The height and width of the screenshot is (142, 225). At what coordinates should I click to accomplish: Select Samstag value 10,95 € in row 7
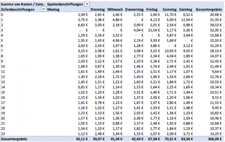(x=171, y=51)
